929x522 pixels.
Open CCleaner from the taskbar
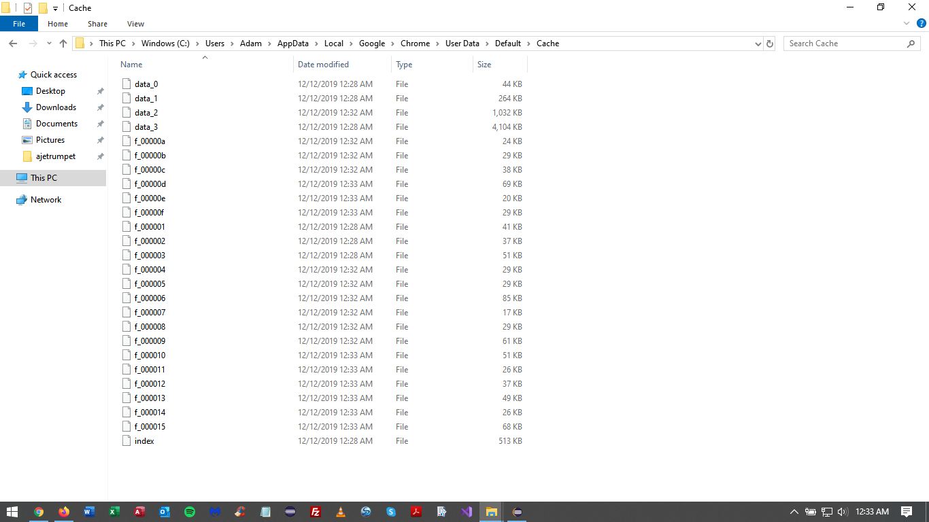pyautogui.click(x=240, y=512)
